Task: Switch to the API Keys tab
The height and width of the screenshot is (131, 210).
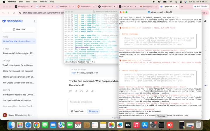Action: (x=65, y=6)
